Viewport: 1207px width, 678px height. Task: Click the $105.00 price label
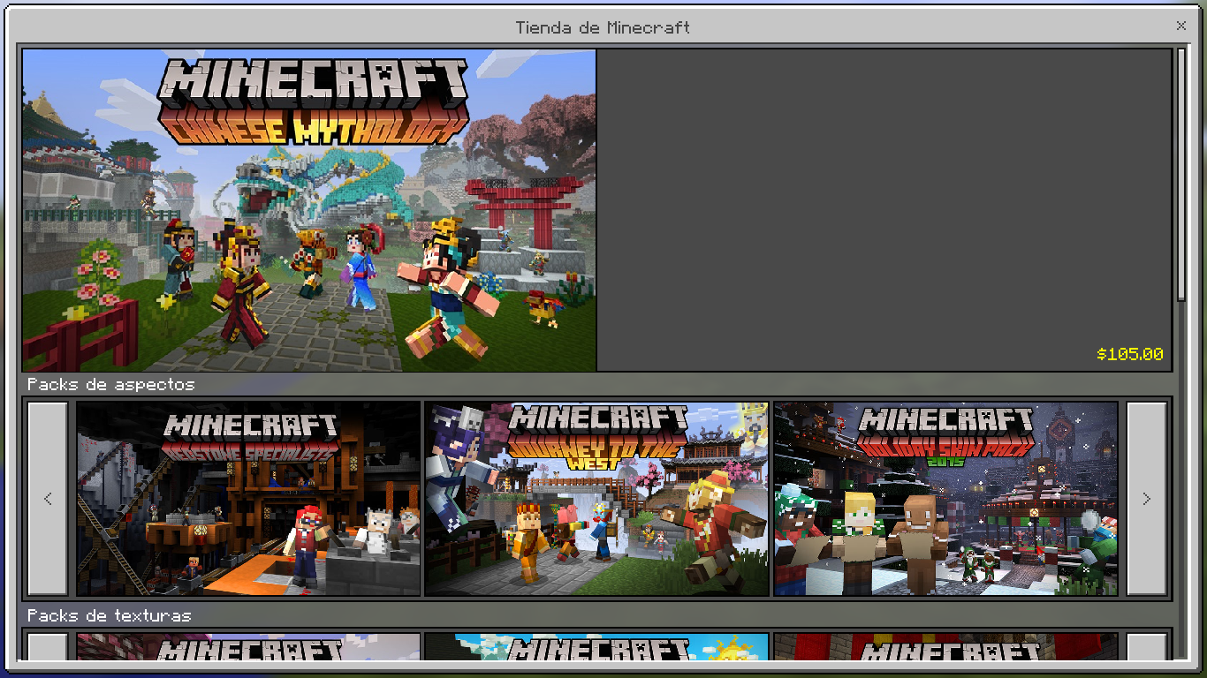click(1129, 355)
